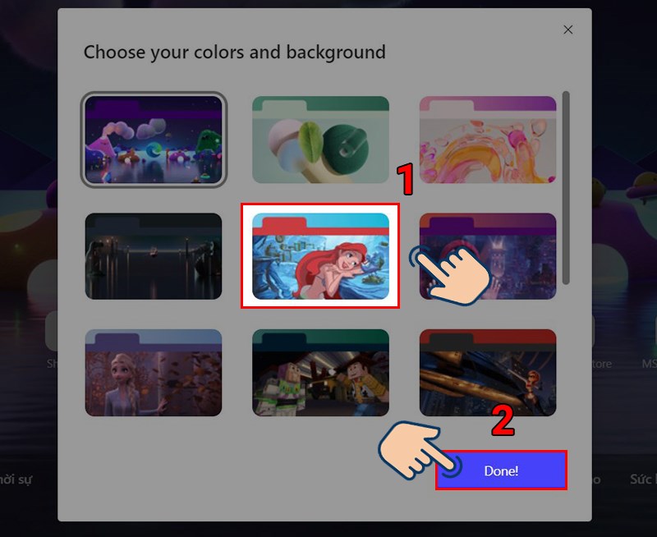Select the dark night lake theme
This screenshot has width=657, height=537.
154,256
